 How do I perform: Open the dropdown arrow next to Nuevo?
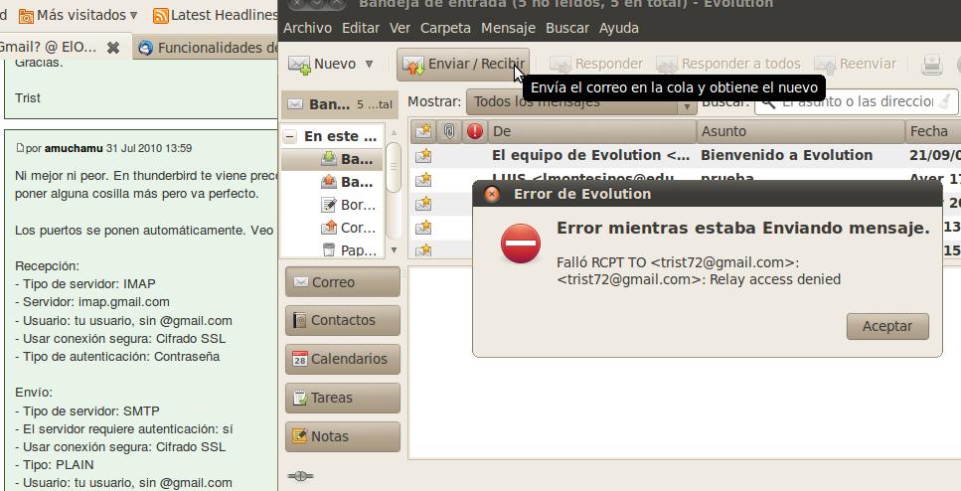(369, 64)
